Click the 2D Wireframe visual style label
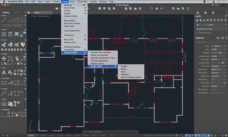 44,16
